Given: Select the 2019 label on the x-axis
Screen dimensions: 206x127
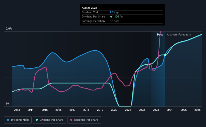Looking at the screenshot, I should (x=100, y=110).
